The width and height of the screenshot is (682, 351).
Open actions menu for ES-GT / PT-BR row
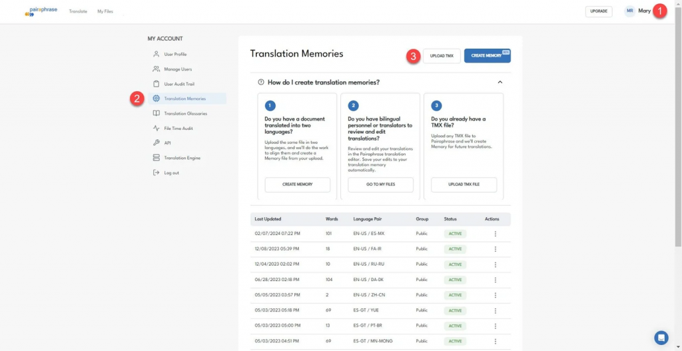(x=495, y=326)
